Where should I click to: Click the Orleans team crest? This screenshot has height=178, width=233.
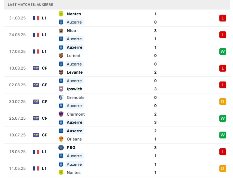61,139
